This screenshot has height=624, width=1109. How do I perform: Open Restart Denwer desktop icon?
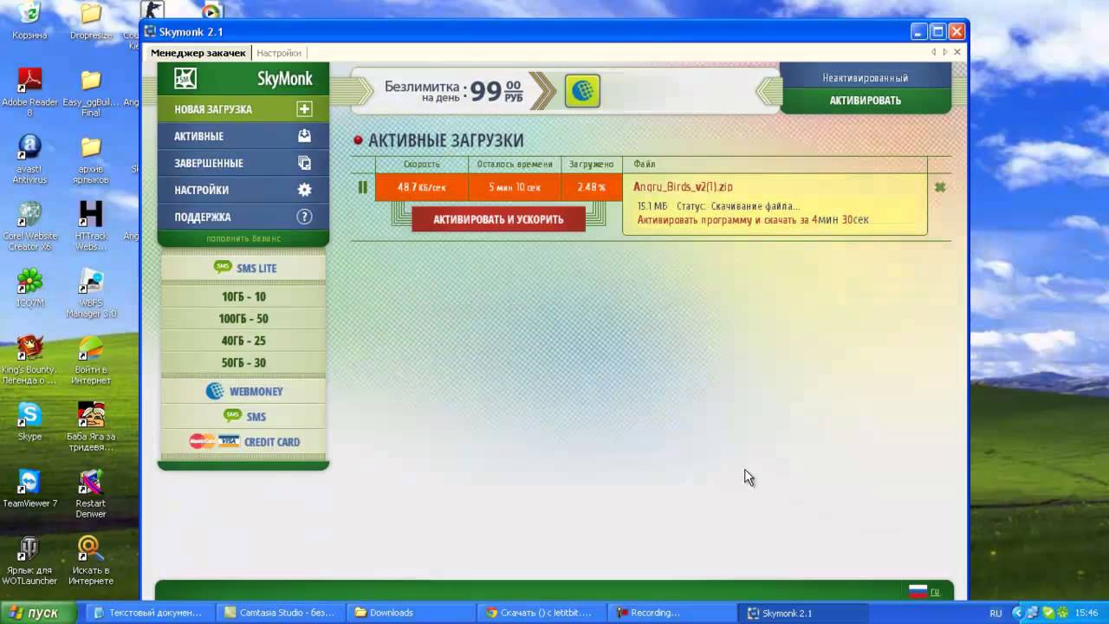click(90, 494)
